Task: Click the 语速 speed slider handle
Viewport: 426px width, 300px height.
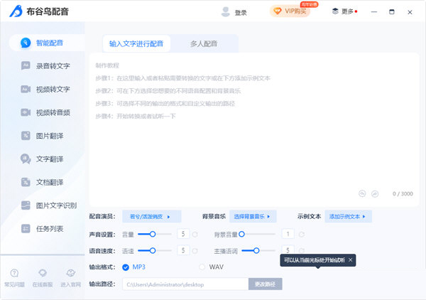Action: tap(152, 250)
